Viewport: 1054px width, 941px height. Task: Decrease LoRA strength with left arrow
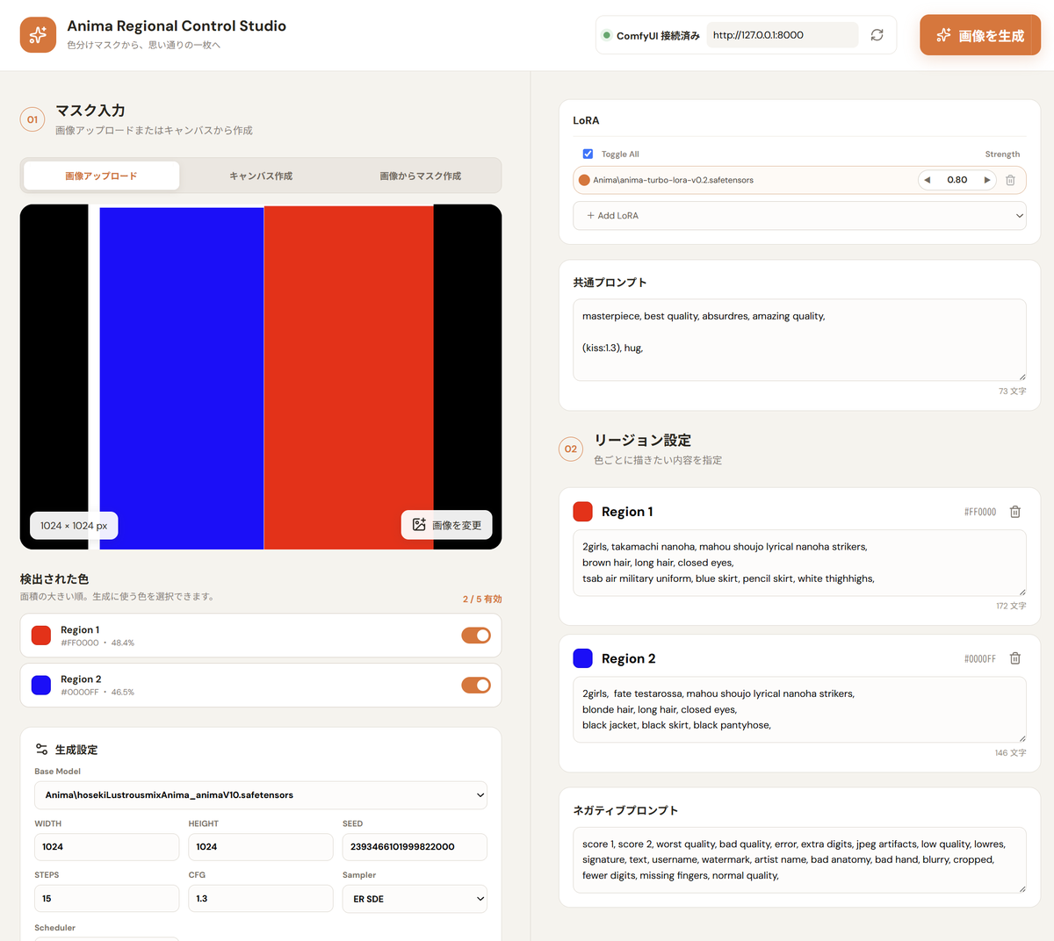[927, 180]
